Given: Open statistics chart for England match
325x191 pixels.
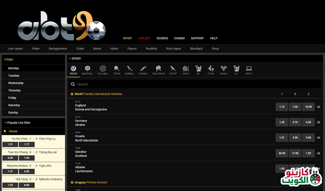Looking at the screenshot, I should tap(318, 107).
